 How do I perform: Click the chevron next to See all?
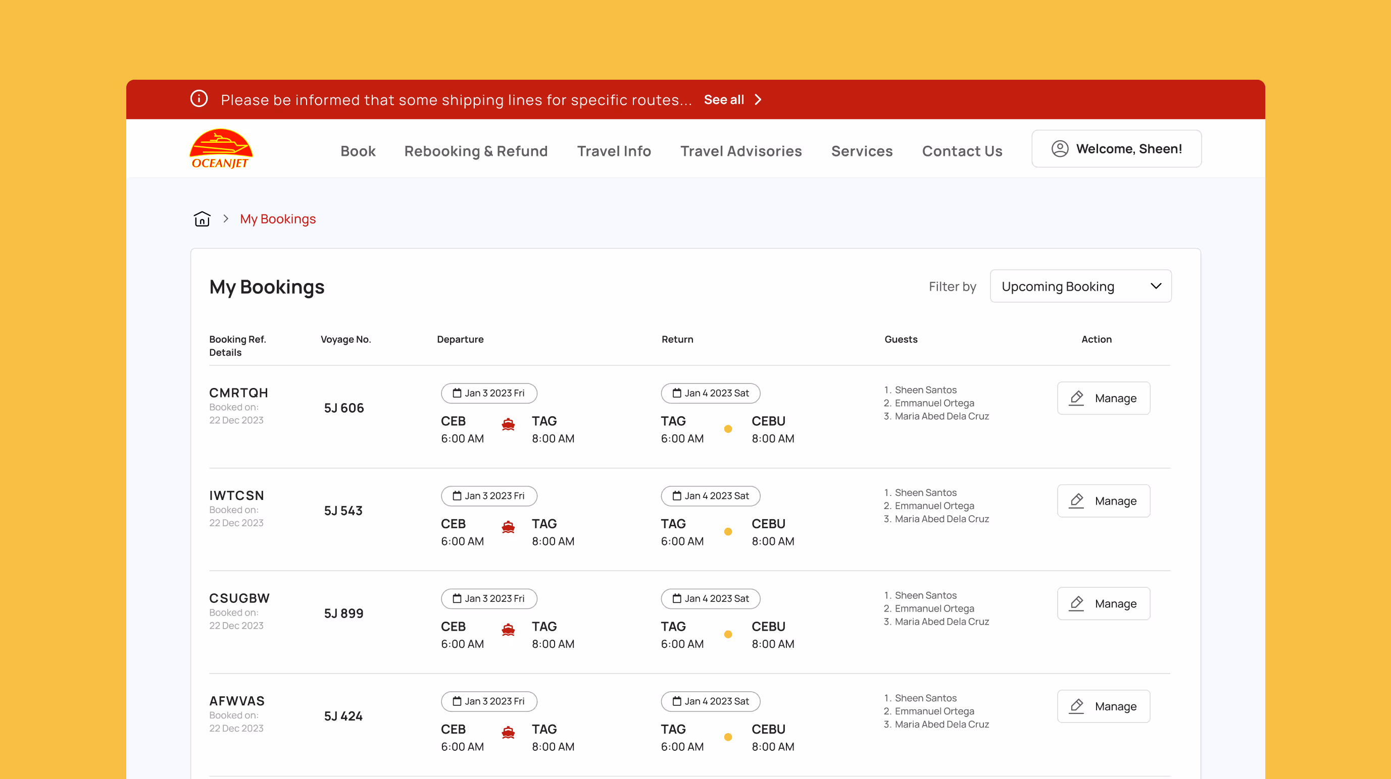click(x=758, y=99)
